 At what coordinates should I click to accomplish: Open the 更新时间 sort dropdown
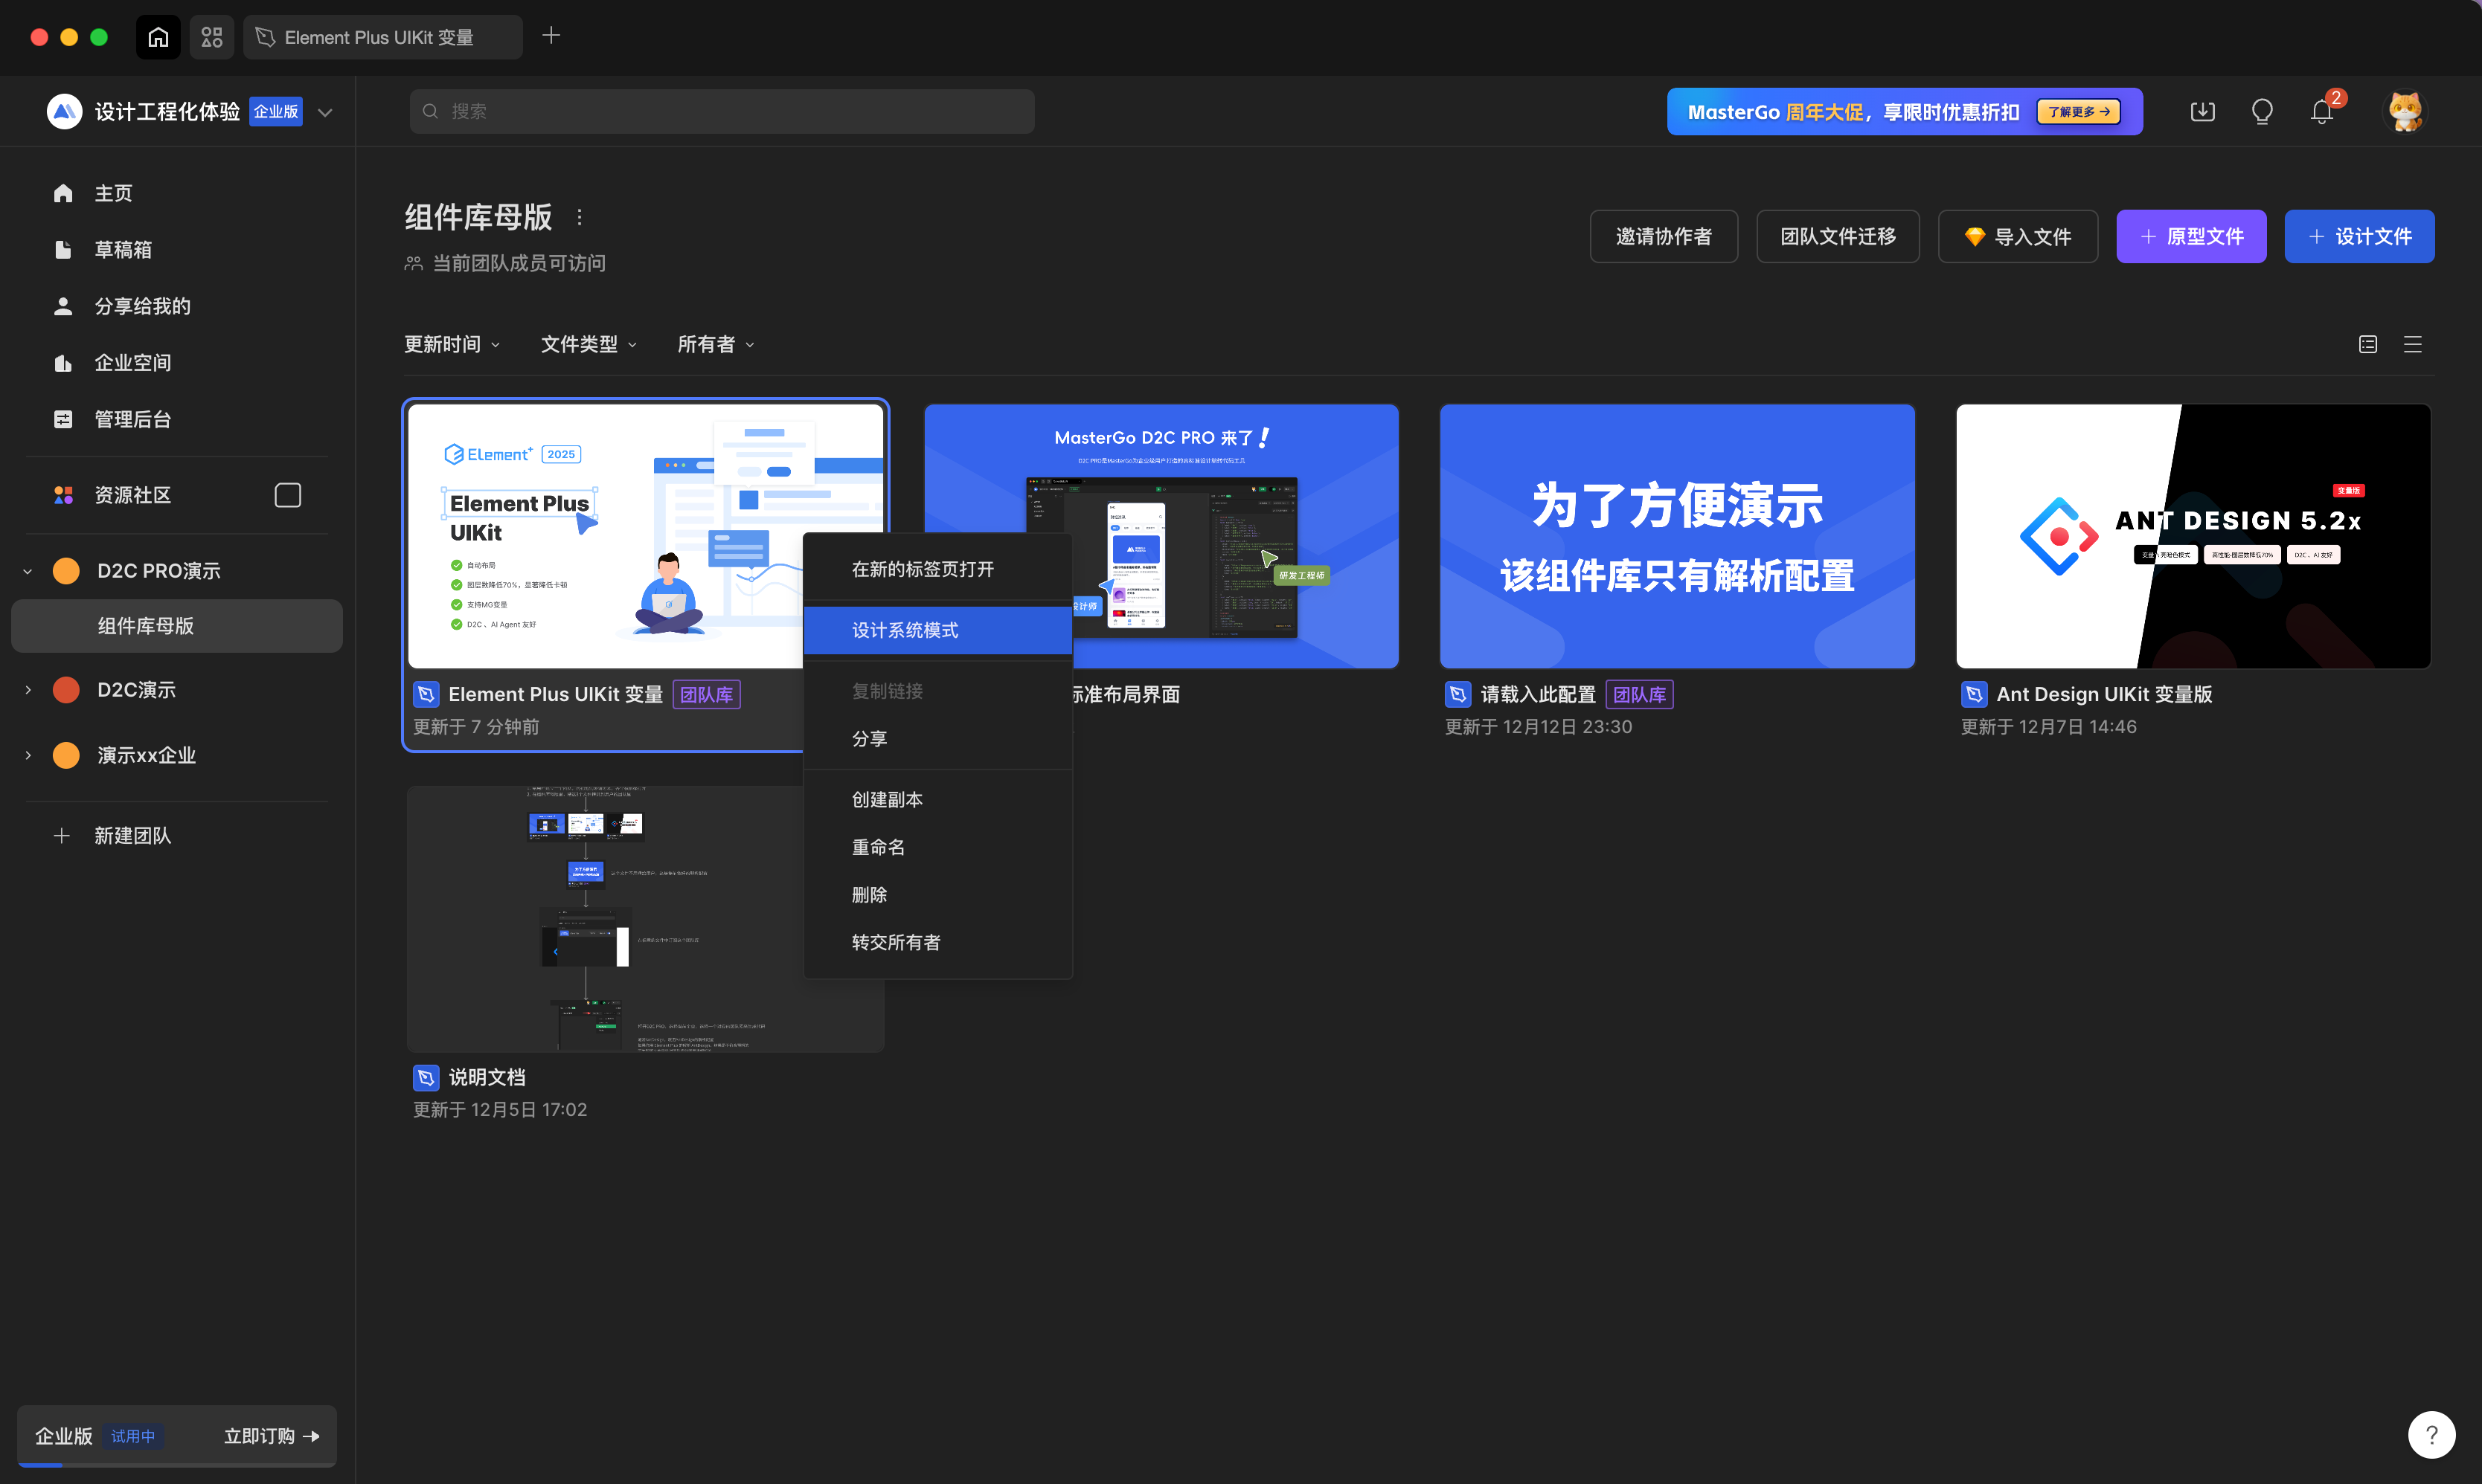(x=452, y=344)
